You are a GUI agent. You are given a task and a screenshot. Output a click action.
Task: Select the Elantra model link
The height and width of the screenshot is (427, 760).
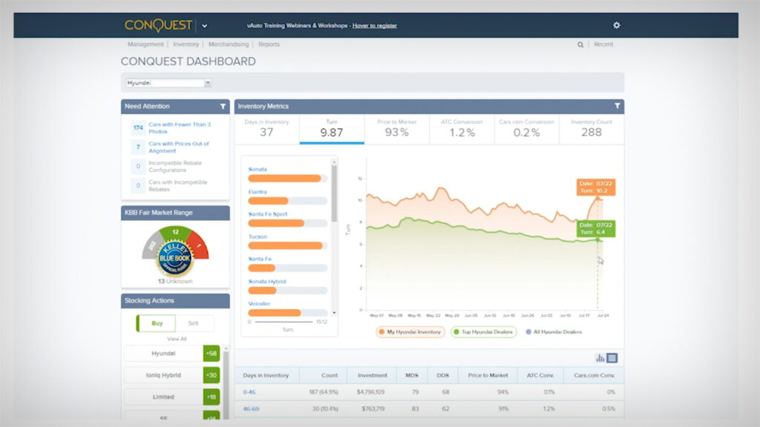point(258,192)
